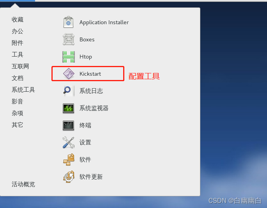Viewport: 267px width, 208px height.
Task: Open the Kickstart diamond icon
Action: coord(69,74)
